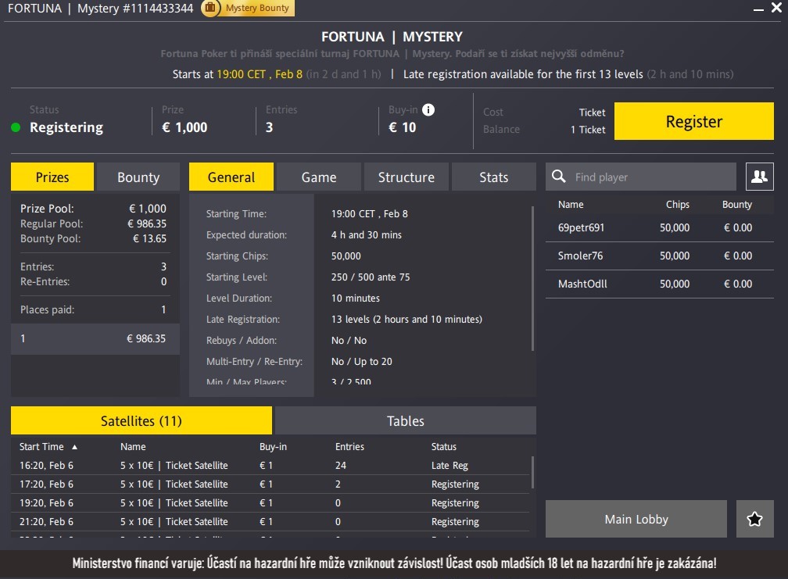Screen dimensions: 788x579
Task: Select the 21:20, Feb 6 satellite row
Action: coord(270,522)
